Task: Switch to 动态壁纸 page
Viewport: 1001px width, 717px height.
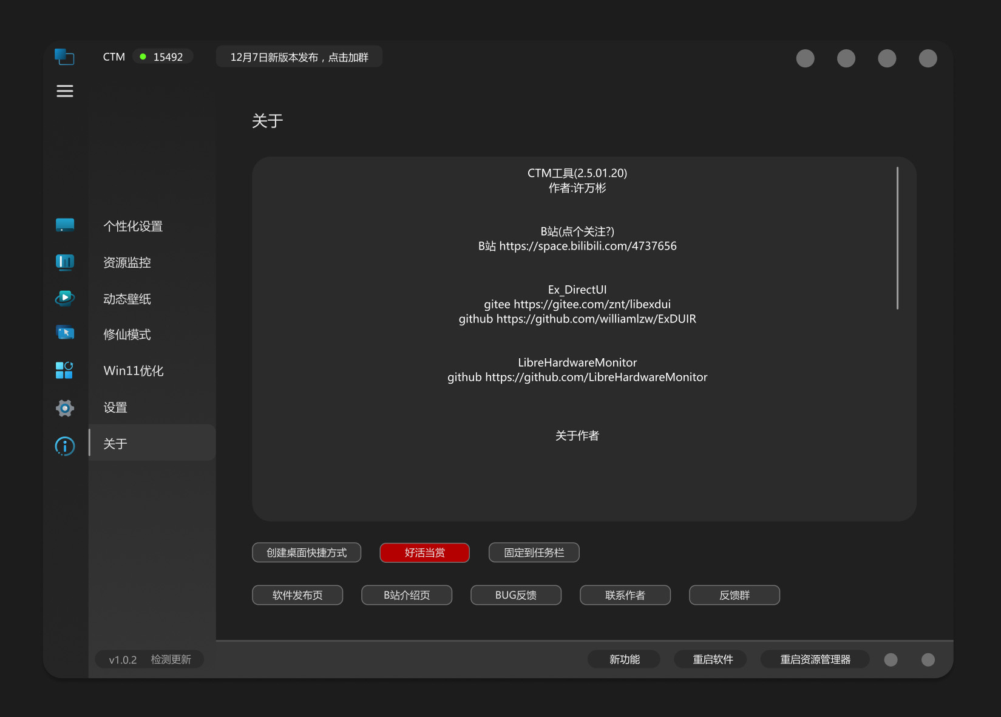Action: coord(127,299)
